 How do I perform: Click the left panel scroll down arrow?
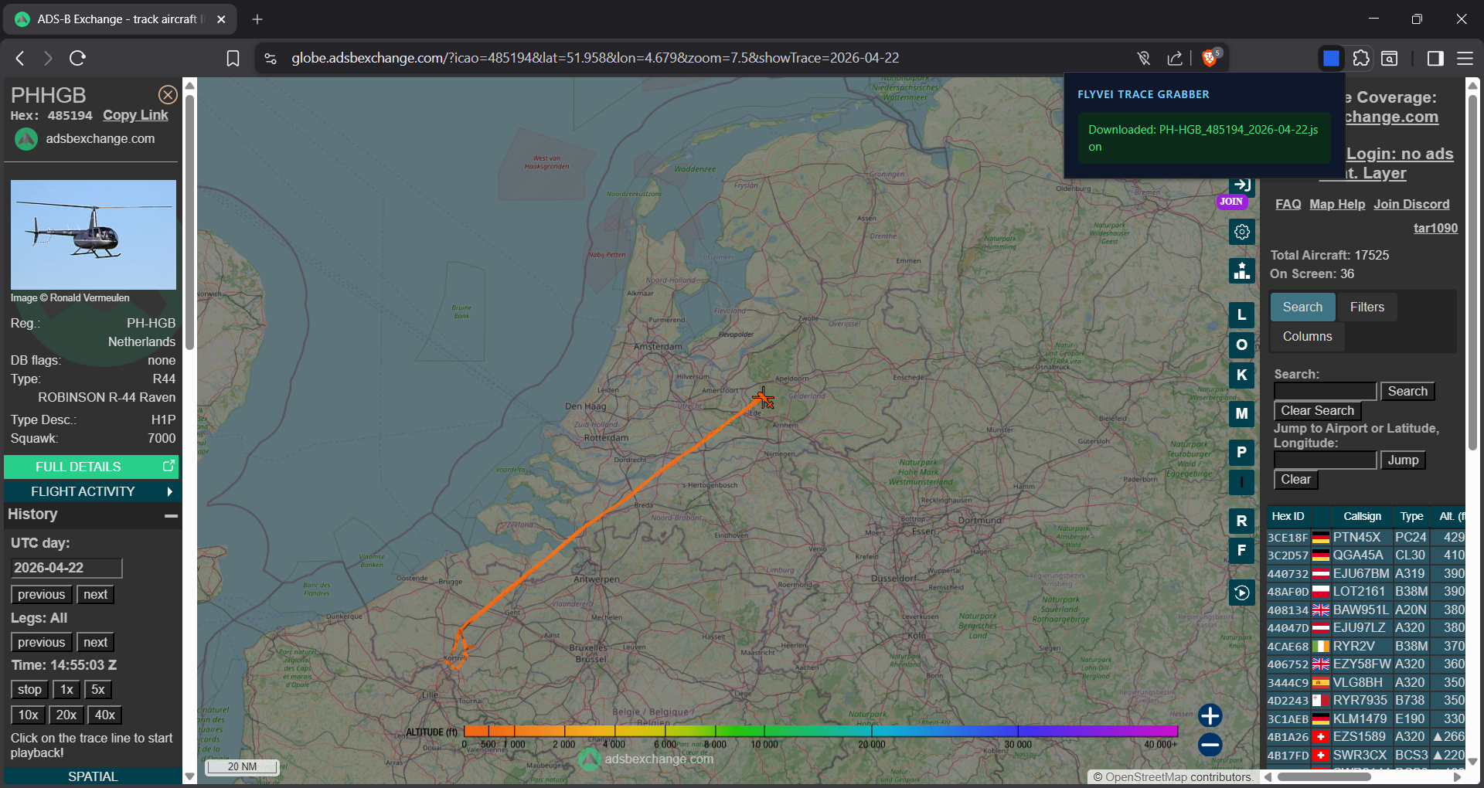189,776
